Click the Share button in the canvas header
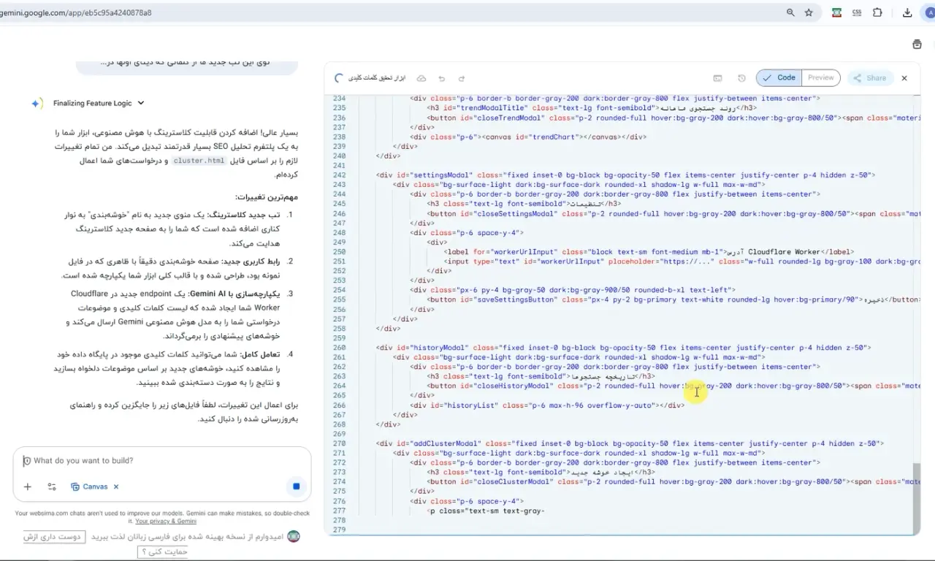The height and width of the screenshot is (561, 935). [869, 78]
